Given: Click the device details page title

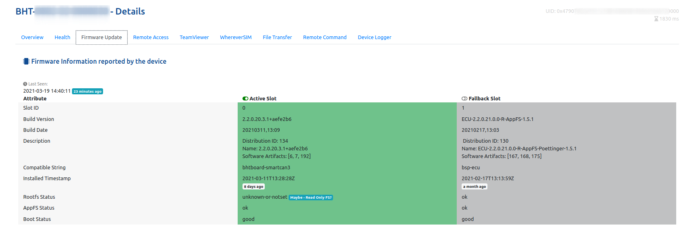Looking at the screenshot, I should click(80, 11).
